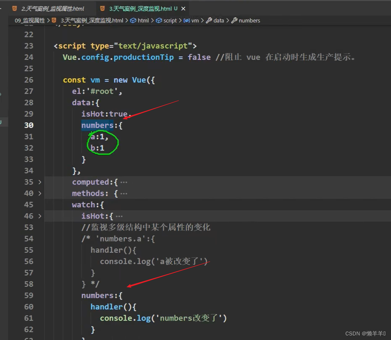This screenshot has width=391, height=340.
Task: Click the highlighted numbers property in data
Action: [97, 125]
